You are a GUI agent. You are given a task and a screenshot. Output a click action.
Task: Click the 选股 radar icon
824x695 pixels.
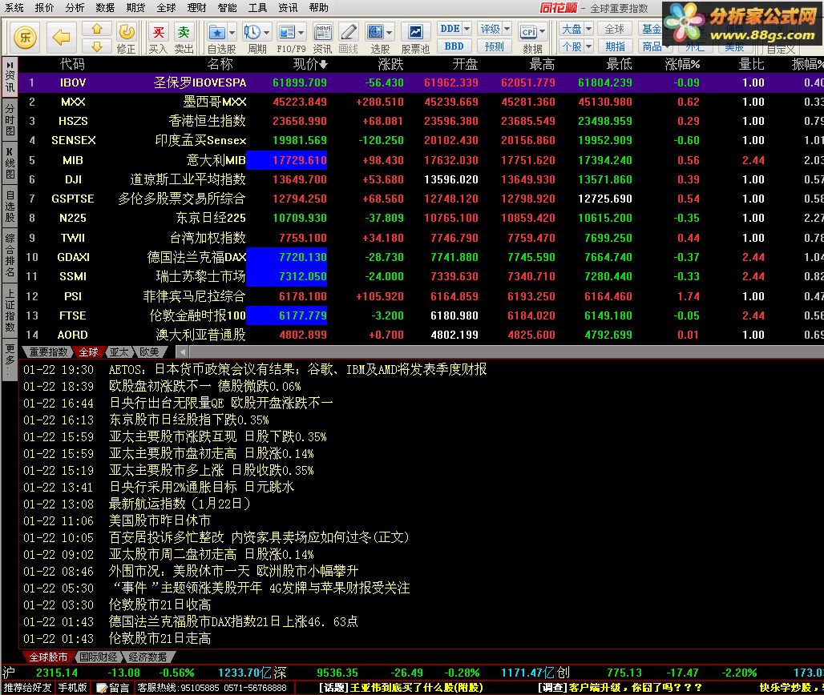(x=375, y=33)
